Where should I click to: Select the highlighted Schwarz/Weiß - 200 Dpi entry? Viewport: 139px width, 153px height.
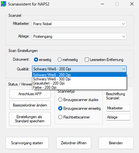click(x=79, y=75)
